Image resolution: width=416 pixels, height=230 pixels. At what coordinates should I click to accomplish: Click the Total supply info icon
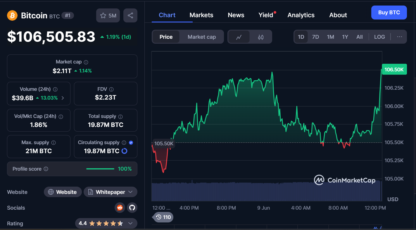click(x=121, y=116)
